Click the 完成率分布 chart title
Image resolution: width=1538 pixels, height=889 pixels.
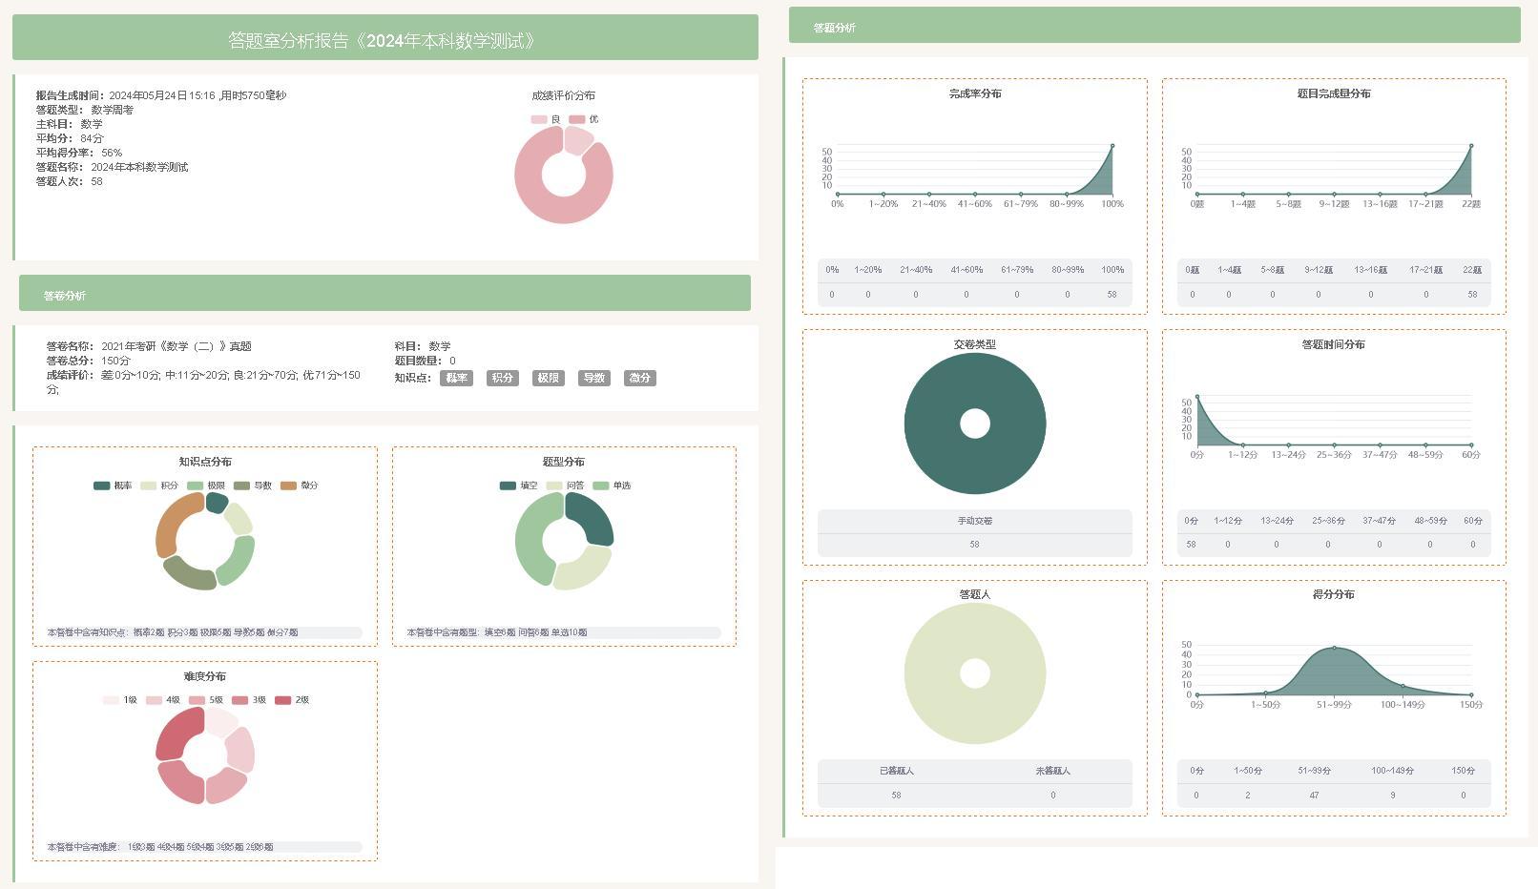coord(975,93)
